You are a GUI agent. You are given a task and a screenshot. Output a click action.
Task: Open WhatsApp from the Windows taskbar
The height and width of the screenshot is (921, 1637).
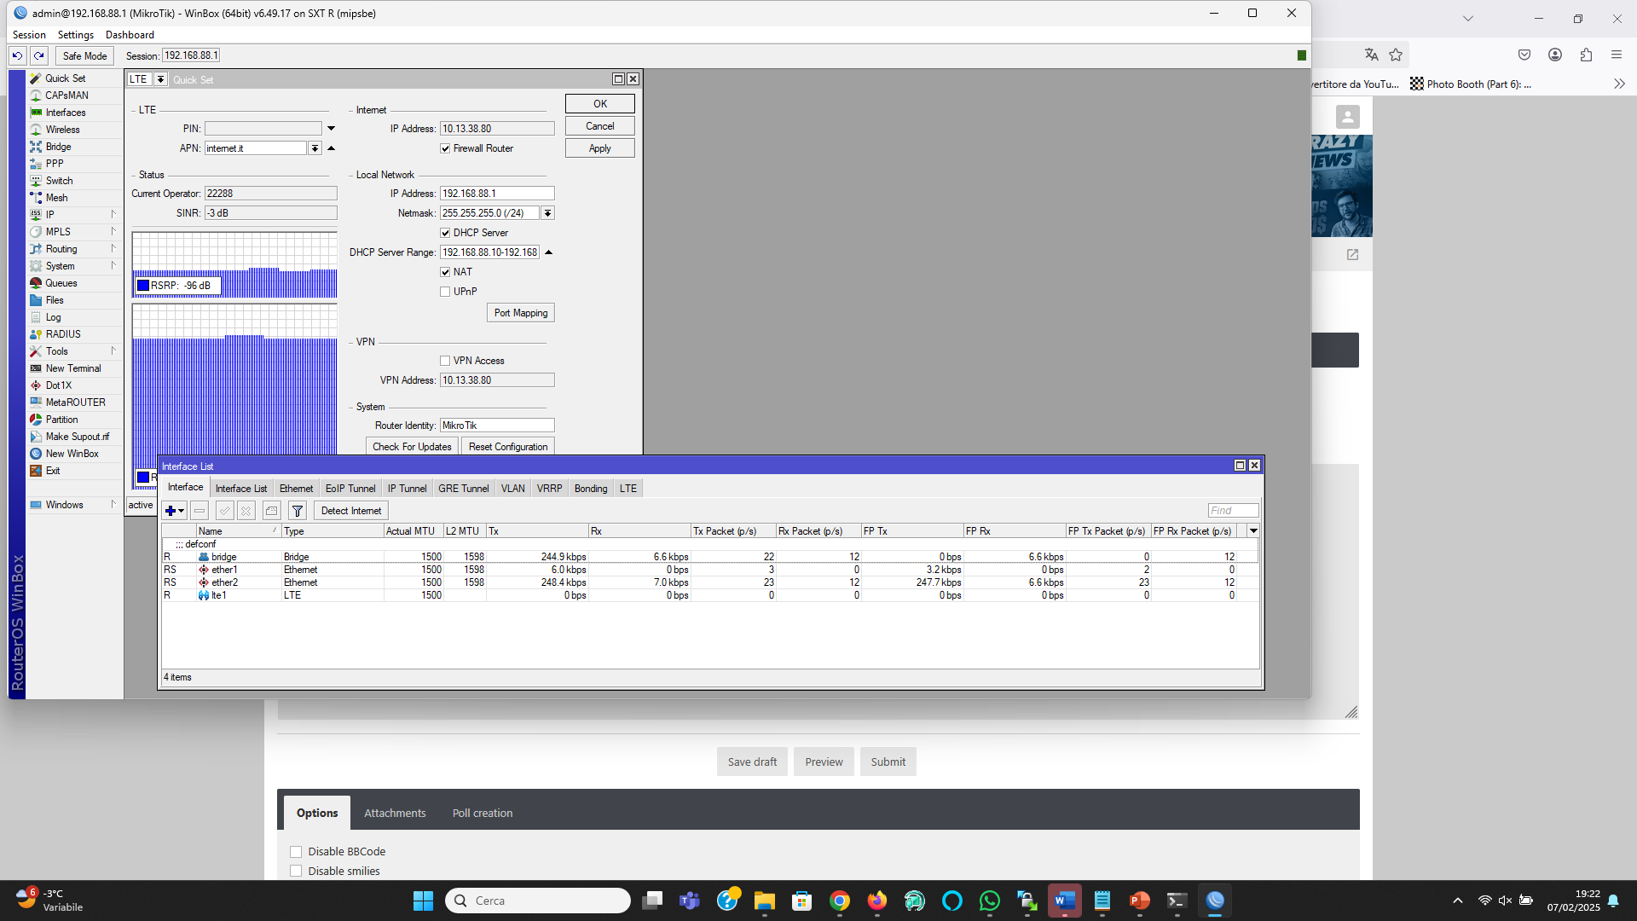pos(990,901)
